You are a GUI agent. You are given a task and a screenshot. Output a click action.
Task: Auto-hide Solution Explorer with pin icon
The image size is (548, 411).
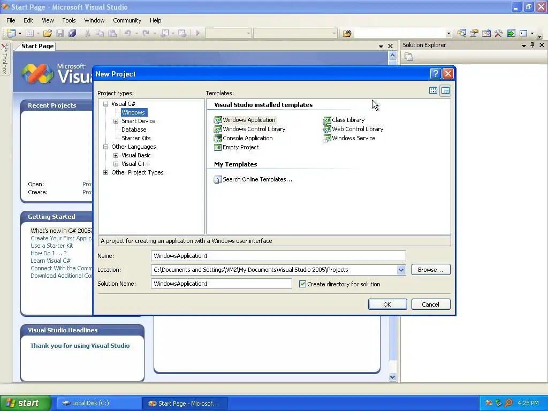click(x=532, y=45)
